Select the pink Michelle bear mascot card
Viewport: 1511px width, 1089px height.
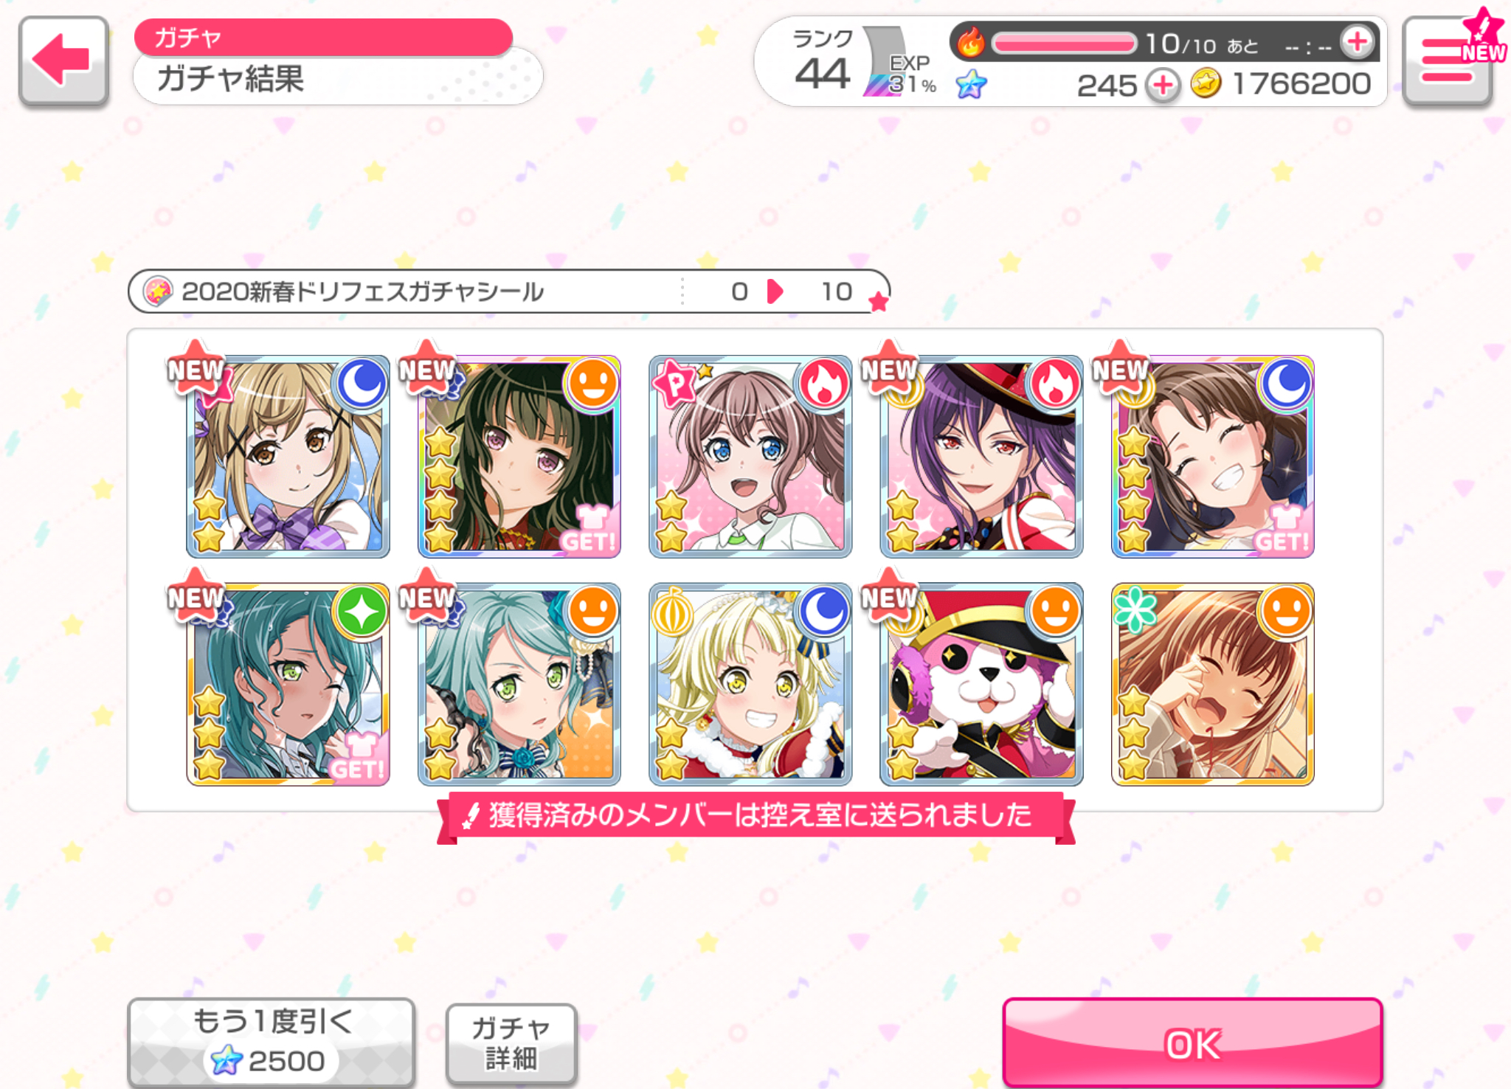pyautogui.click(x=981, y=684)
